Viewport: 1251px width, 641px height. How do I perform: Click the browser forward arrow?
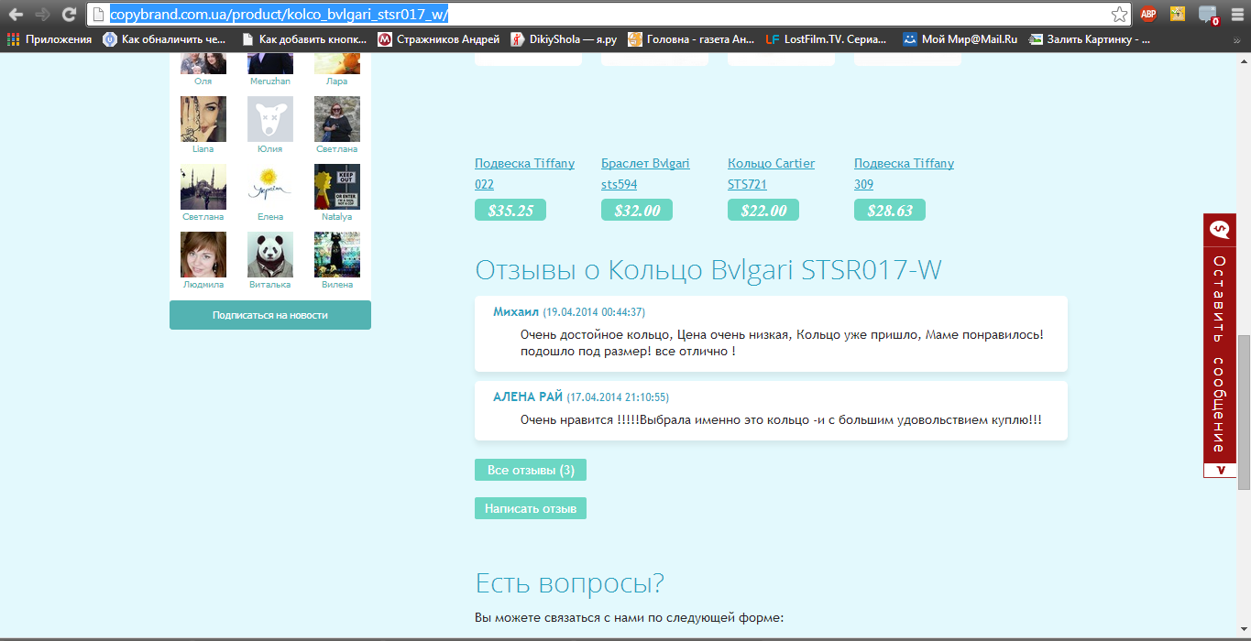tap(42, 15)
